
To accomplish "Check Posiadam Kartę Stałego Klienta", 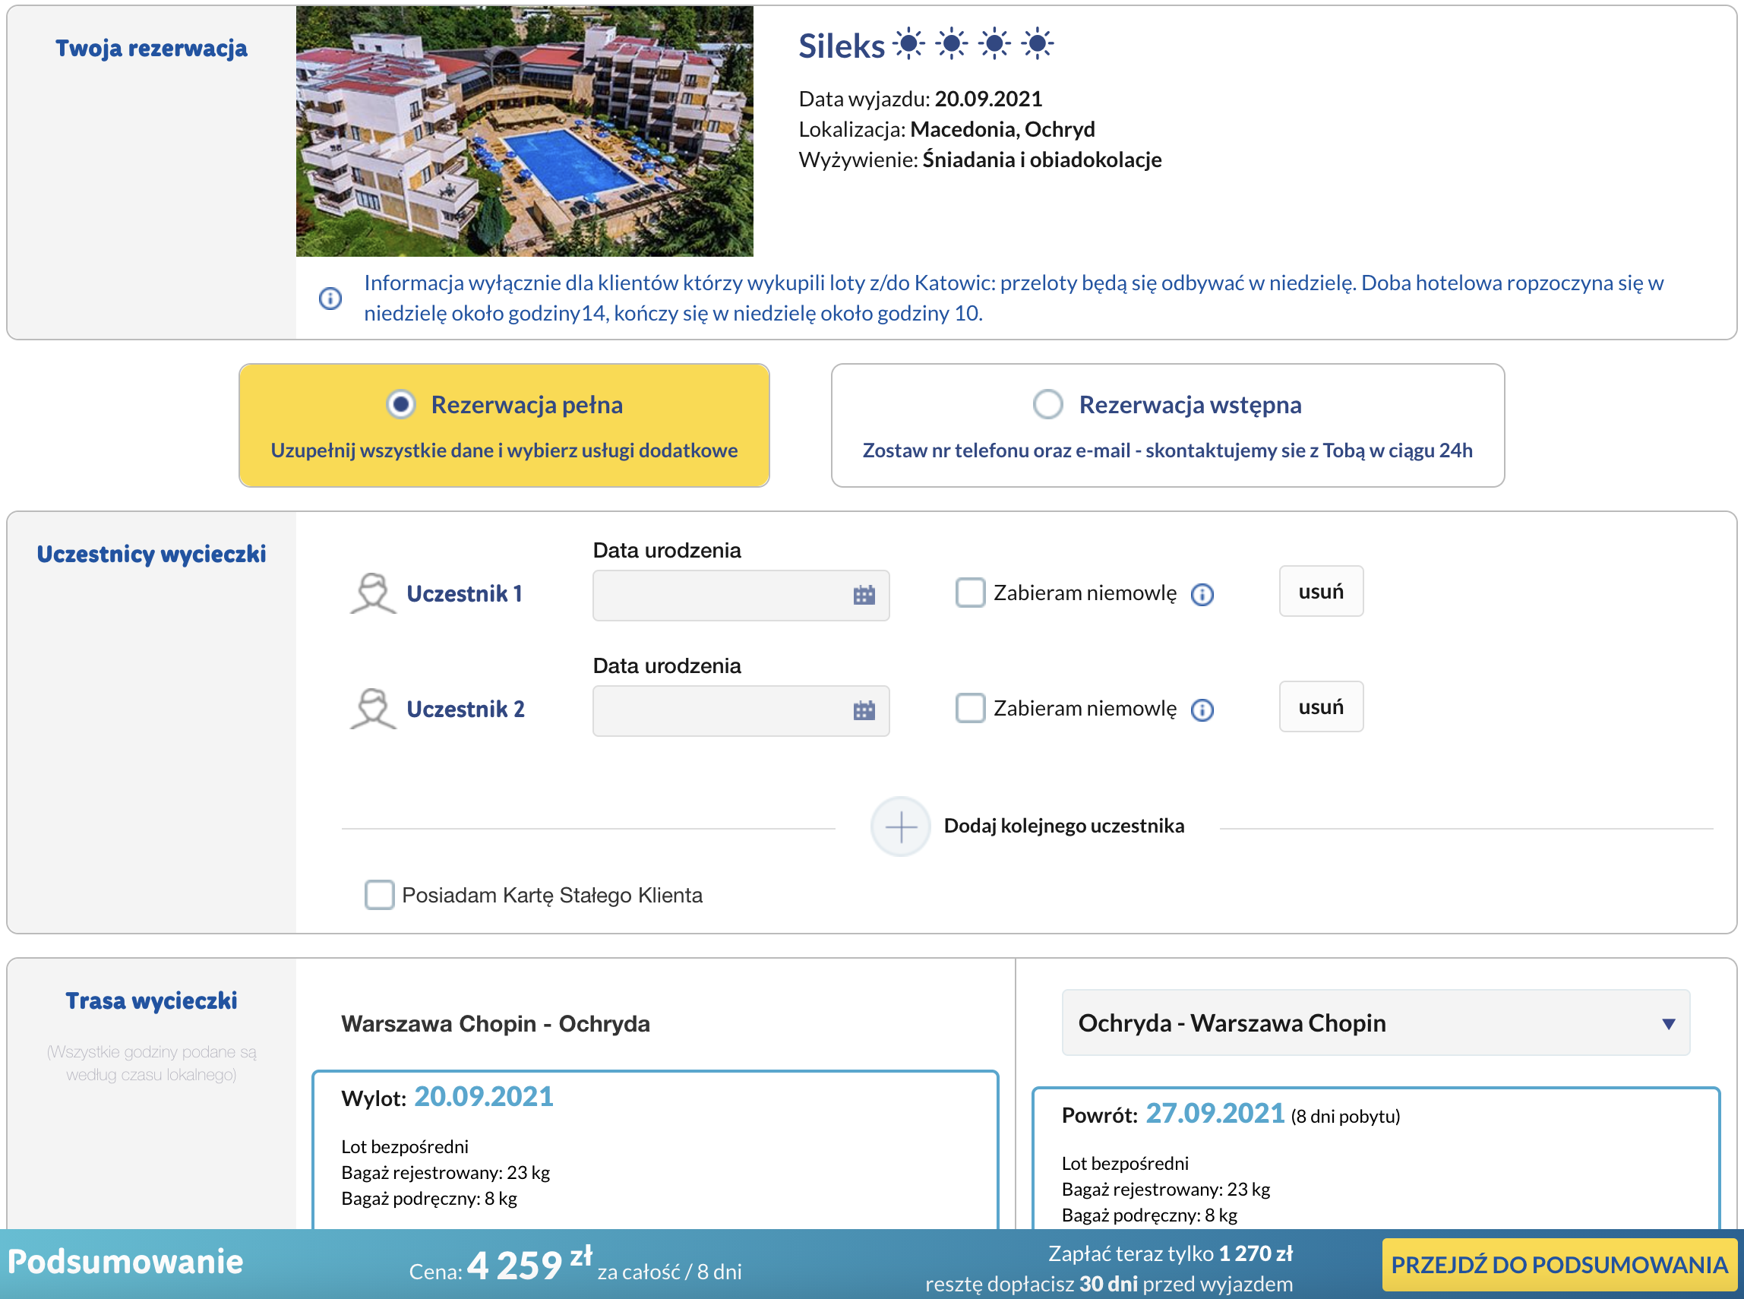I will (x=379, y=895).
